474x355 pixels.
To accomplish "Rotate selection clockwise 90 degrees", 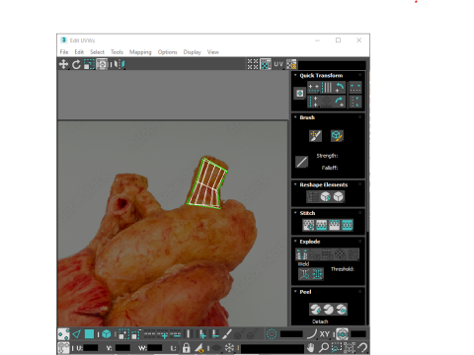I will (x=340, y=102).
